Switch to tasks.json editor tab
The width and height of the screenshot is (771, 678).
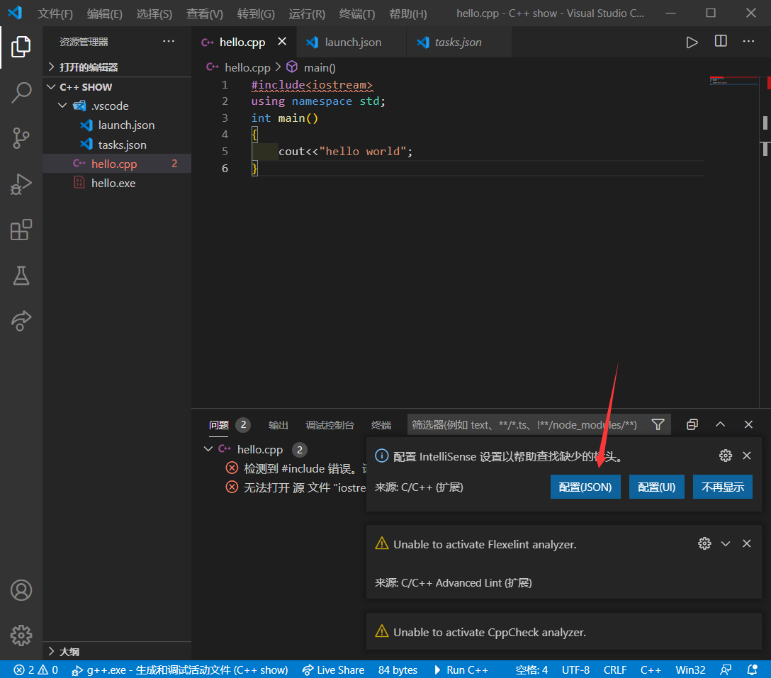pos(458,43)
